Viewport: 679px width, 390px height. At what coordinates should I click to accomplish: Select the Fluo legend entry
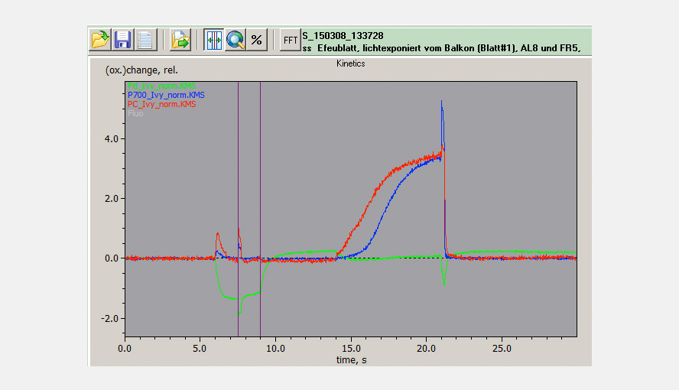click(x=135, y=113)
